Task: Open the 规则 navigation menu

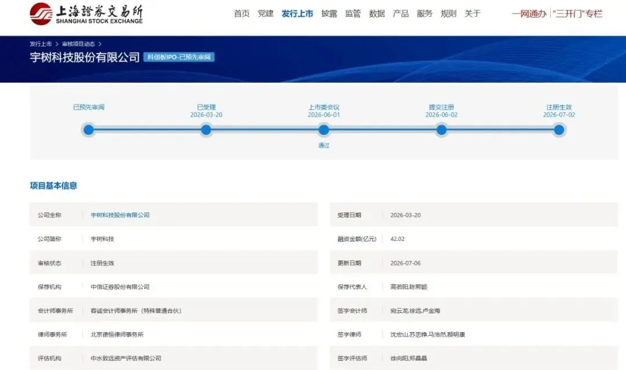Action: click(448, 13)
